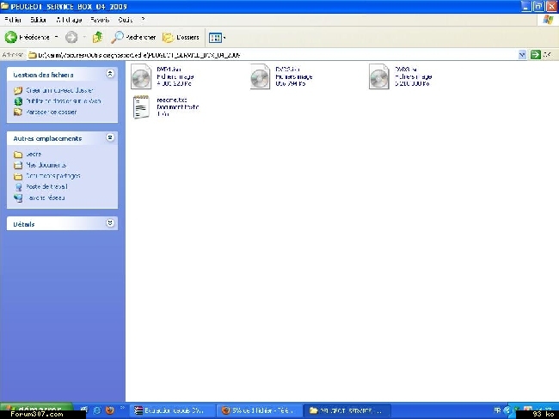Click the DVD2.iso file name
This screenshot has height=419, width=559.
coord(287,69)
